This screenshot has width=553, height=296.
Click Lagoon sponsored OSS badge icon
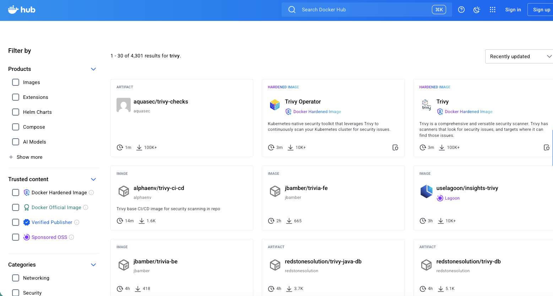(x=440, y=198)
